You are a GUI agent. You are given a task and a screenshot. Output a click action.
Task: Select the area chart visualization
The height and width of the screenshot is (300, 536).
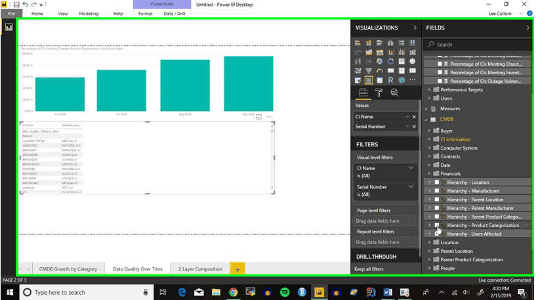click(x=369, y=52)
